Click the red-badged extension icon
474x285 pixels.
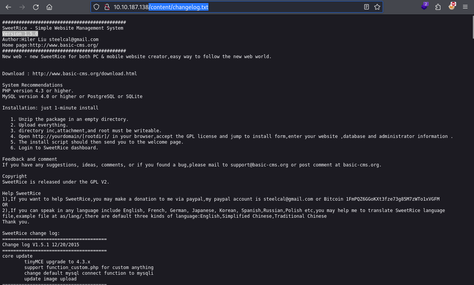452,6
